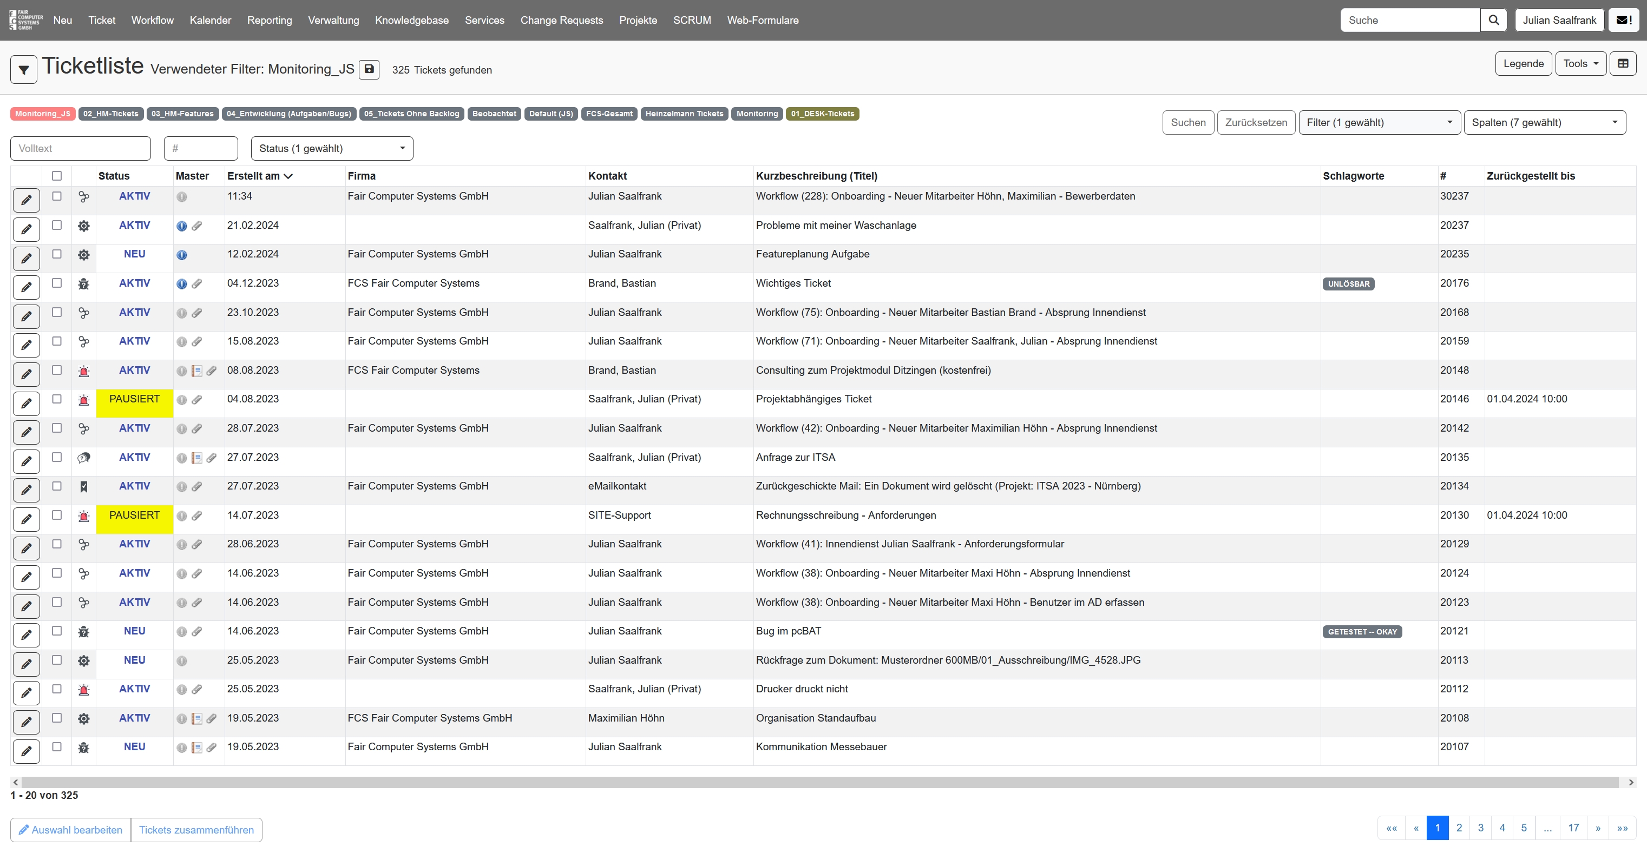Save the Monitoring_JS filter via disk icon
The image size is (1647, 853).
[x=369, y=69]
